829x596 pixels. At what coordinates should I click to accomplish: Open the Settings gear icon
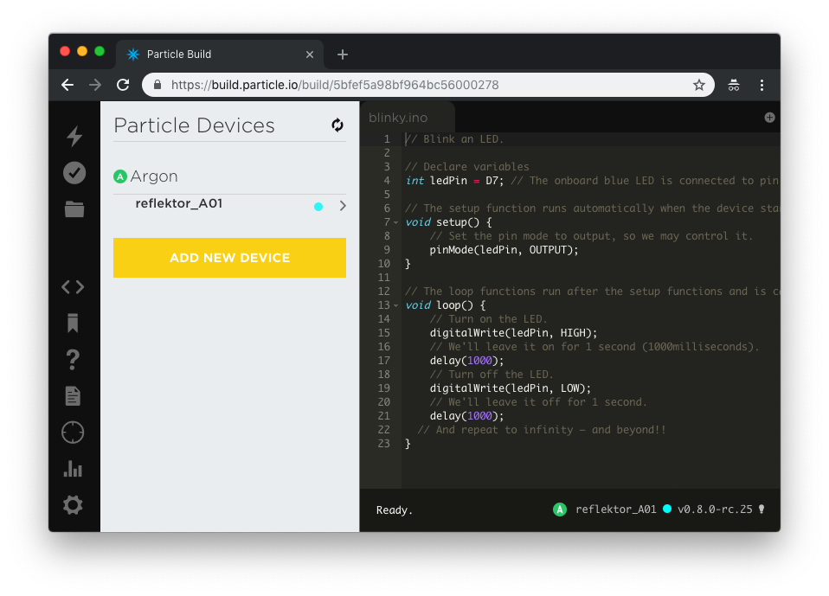(73, 505)
